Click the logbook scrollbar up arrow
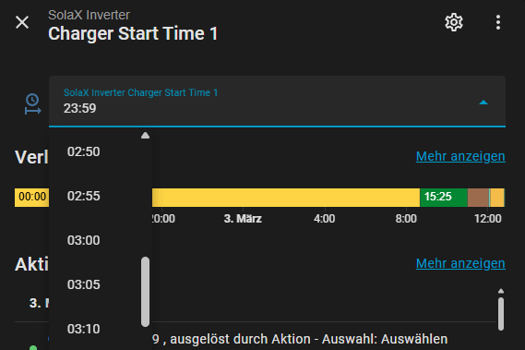Screen dimensions: 525x350 (x=501, y=291)
